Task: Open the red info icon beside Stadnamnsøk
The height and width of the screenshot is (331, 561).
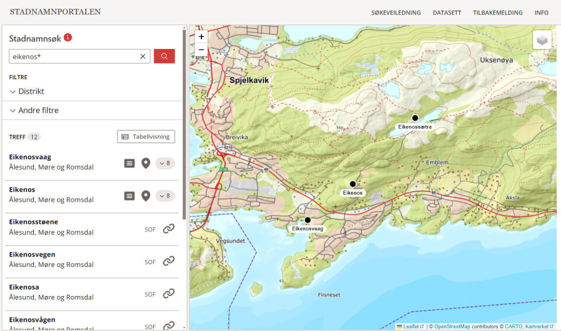Action: click(x=68, y=38)
